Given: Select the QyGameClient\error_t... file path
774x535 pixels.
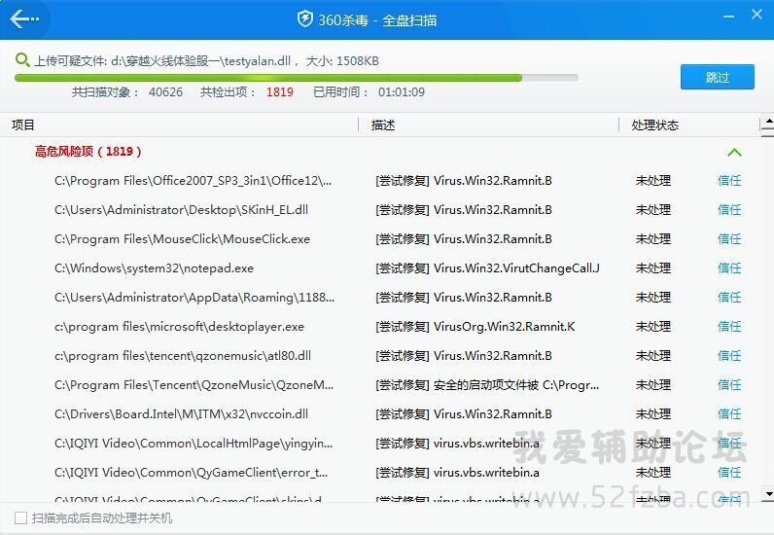Looking at the screenshot, I should (191, 473).
